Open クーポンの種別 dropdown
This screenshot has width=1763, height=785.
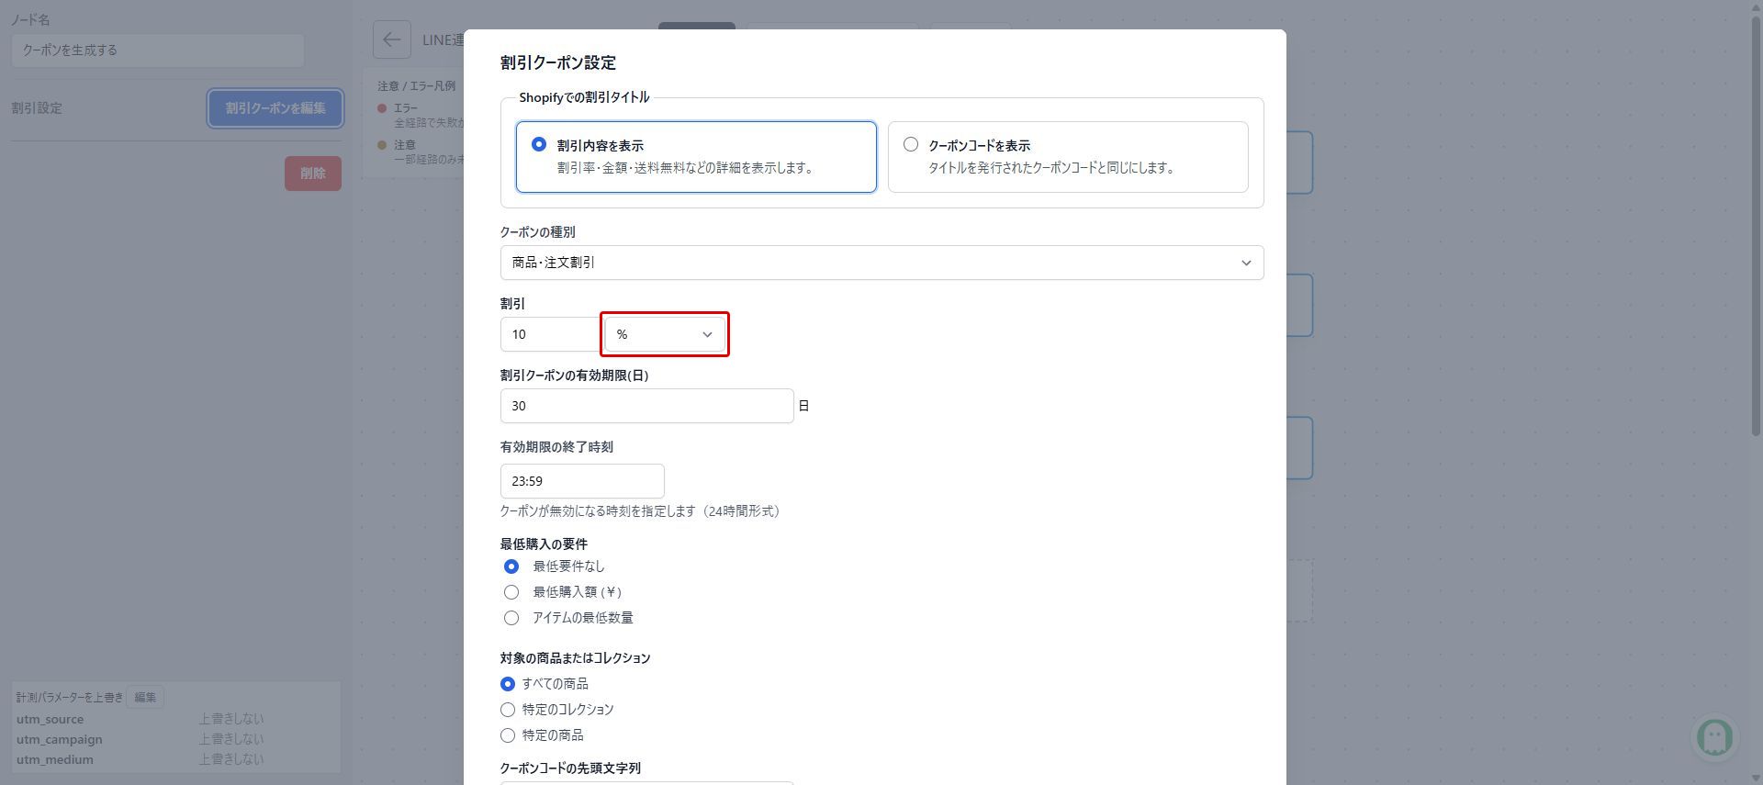[x=881, y=263]
